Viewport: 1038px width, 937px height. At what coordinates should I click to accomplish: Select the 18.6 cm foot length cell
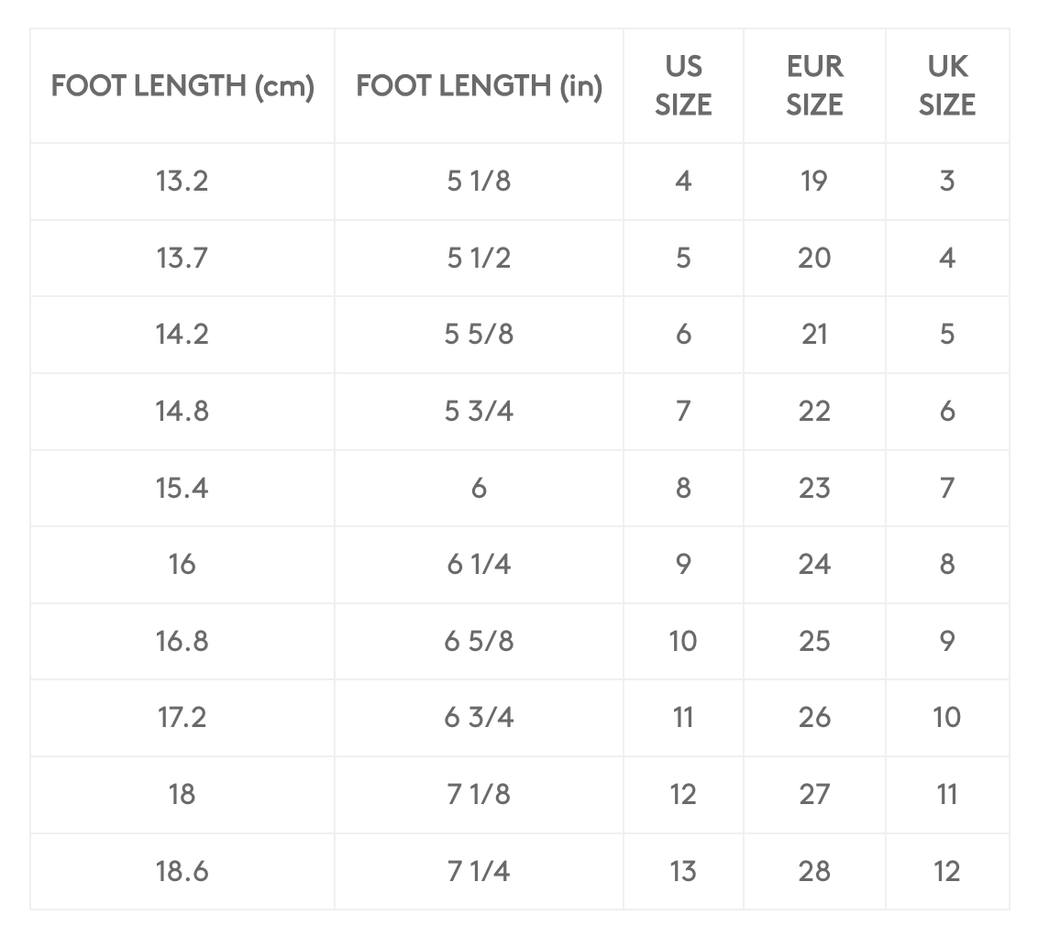pyautogui.click(x=182, y=872)
